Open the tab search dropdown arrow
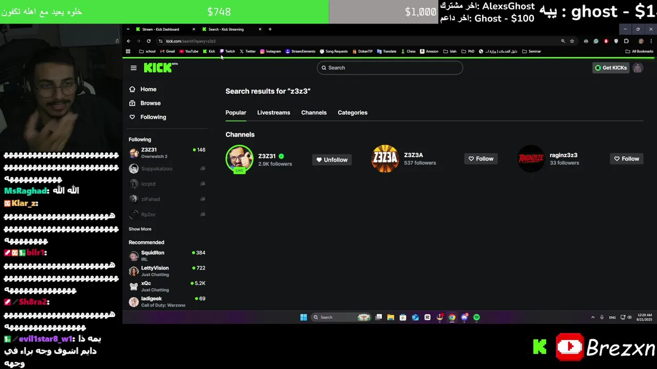 128,29
